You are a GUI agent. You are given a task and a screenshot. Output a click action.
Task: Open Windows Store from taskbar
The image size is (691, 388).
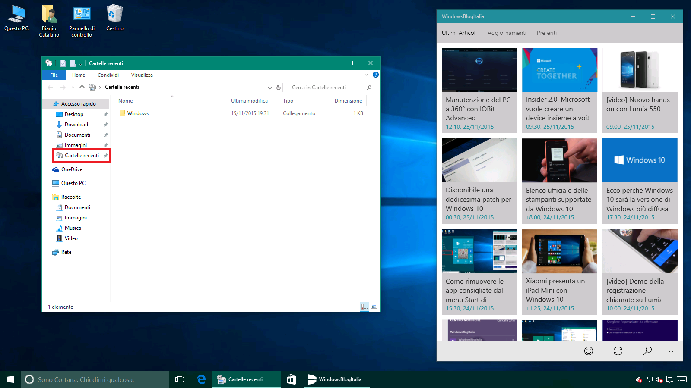click(x=292, y=379)
